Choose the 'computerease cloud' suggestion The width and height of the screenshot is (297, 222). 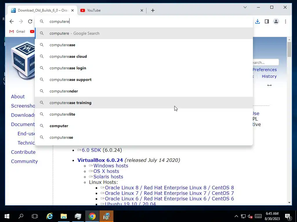144,56
